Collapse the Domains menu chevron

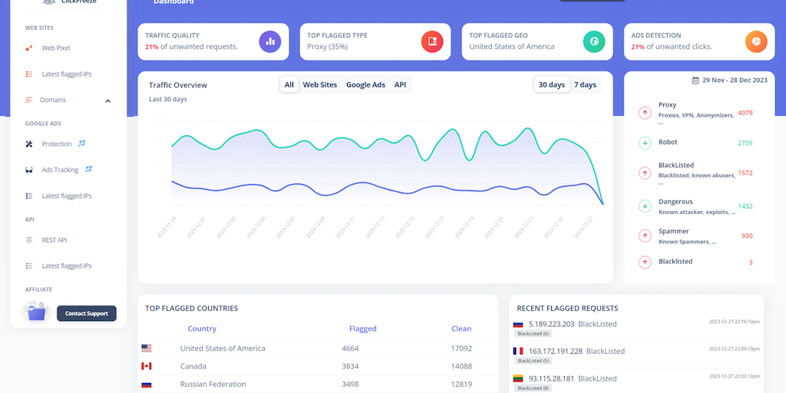(x=107, y=101)
